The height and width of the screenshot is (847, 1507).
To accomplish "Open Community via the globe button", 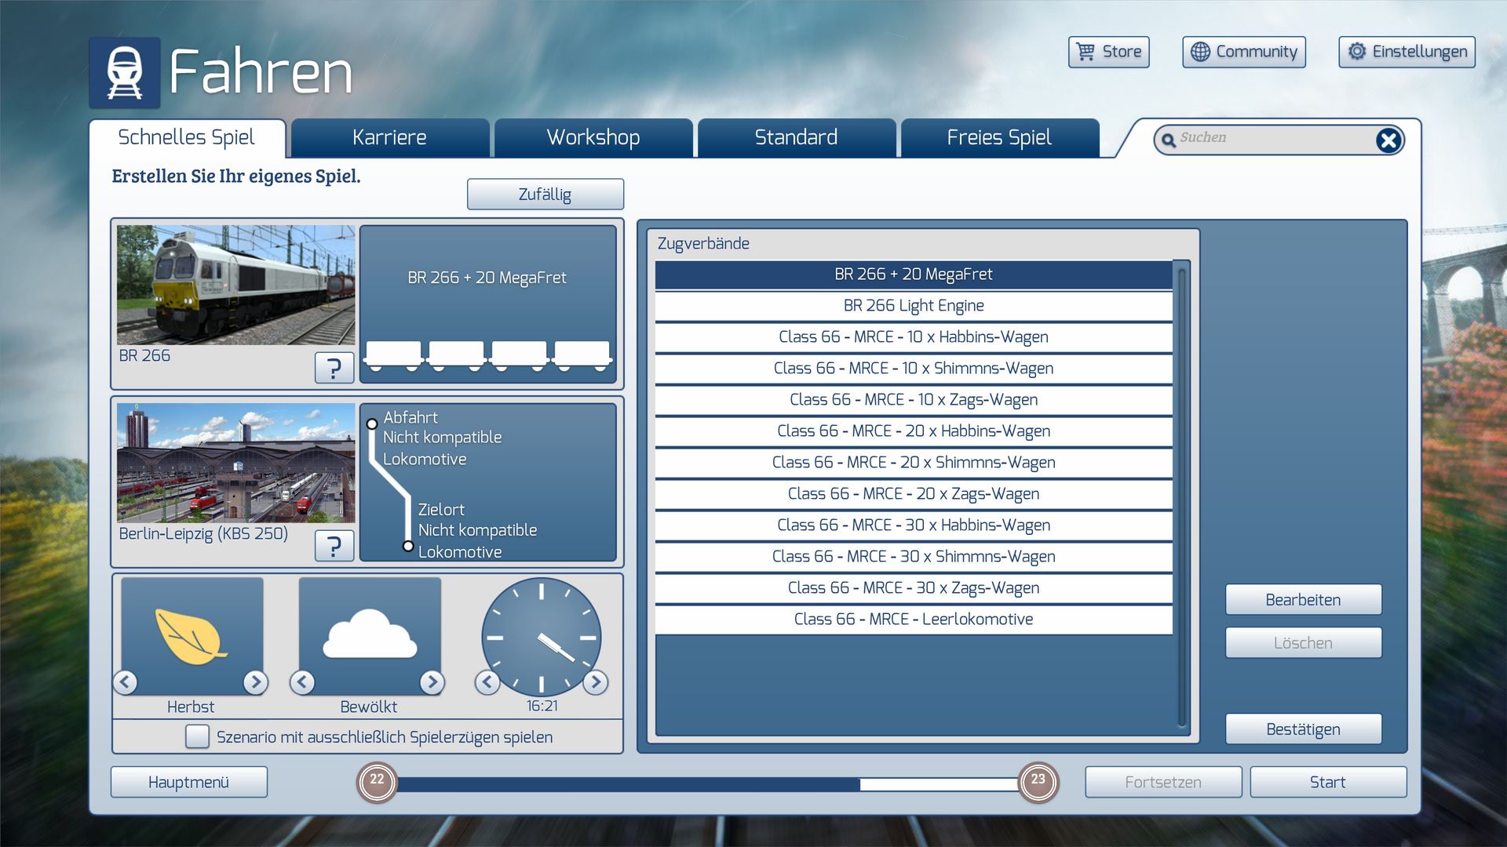I will (1243, 52).
